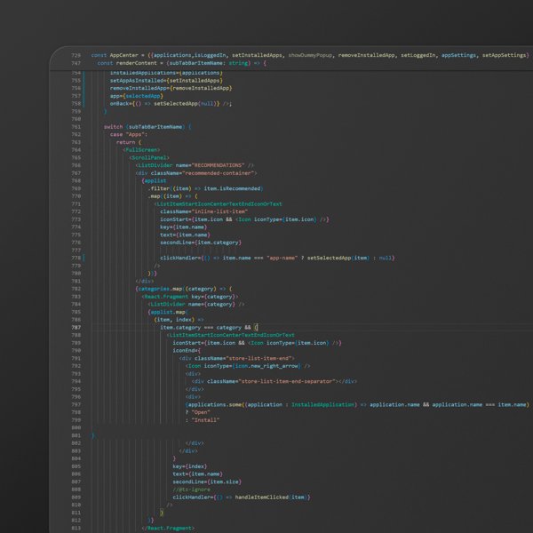Click 'handleItemClicked(item)' click handler

[241, 497]
